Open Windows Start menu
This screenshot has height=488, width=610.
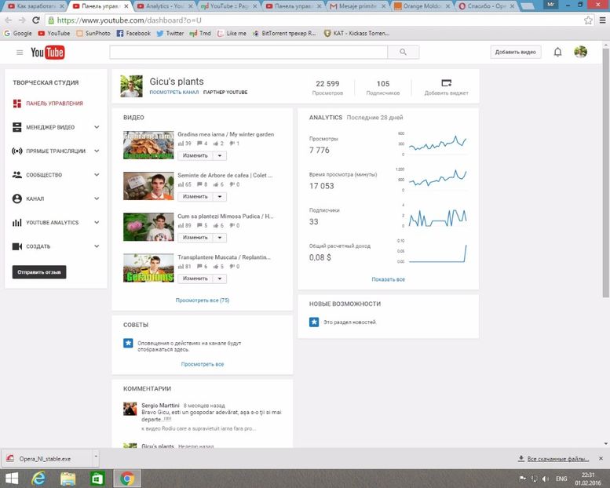tap(11, 479)
